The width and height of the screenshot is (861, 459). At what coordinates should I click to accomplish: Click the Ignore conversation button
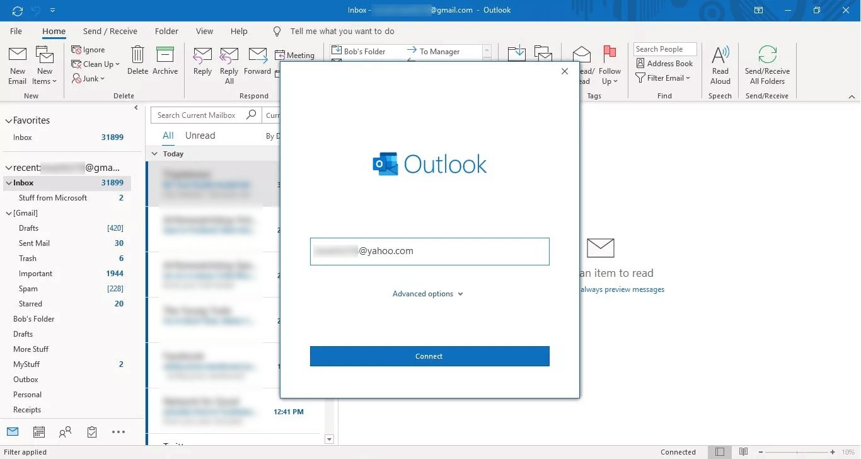click(88, 50)
